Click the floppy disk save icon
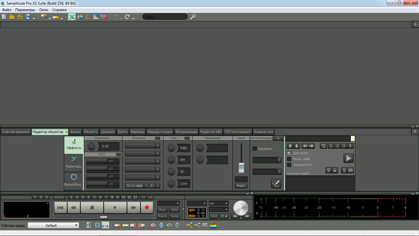The width and height of the screenshot is (419, 236). click(28, 17)
